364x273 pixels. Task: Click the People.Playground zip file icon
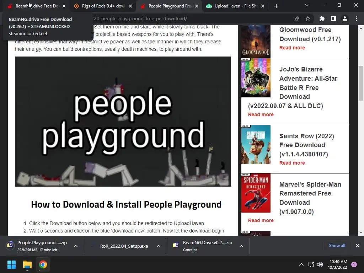coord(10,245)
